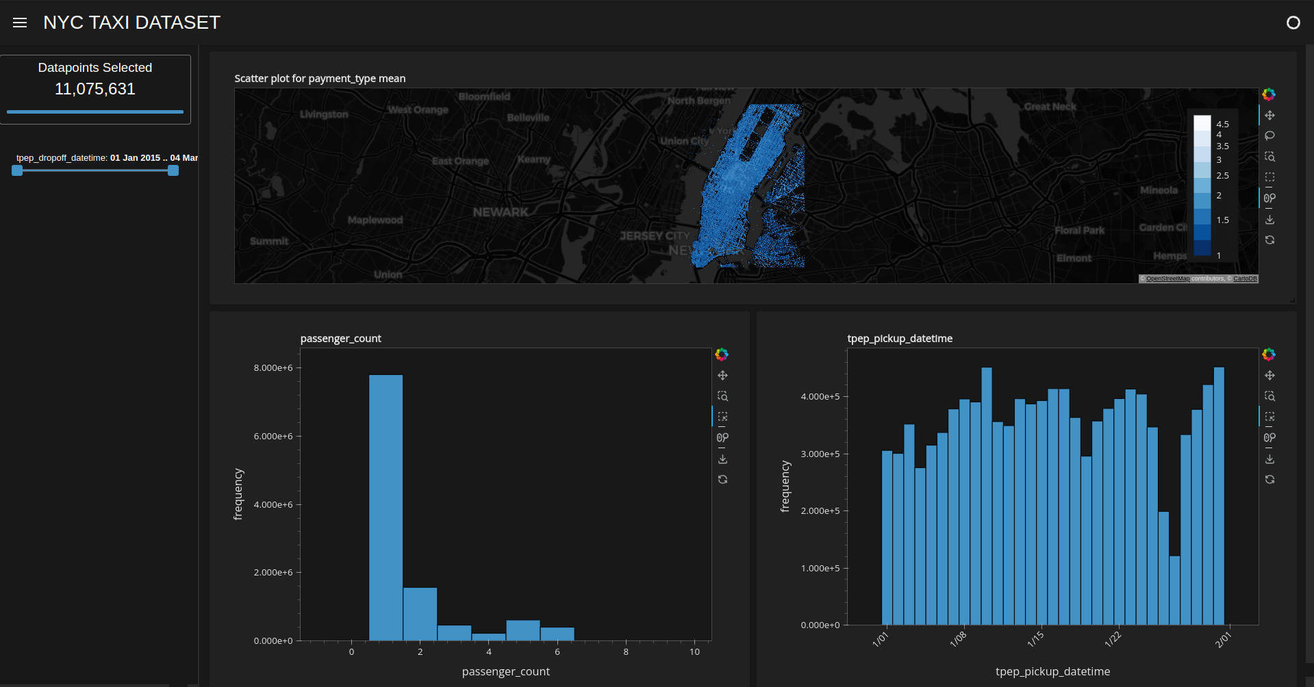
Task: Select Box Zoom on passenger_count chart
Action: point(722,396)
